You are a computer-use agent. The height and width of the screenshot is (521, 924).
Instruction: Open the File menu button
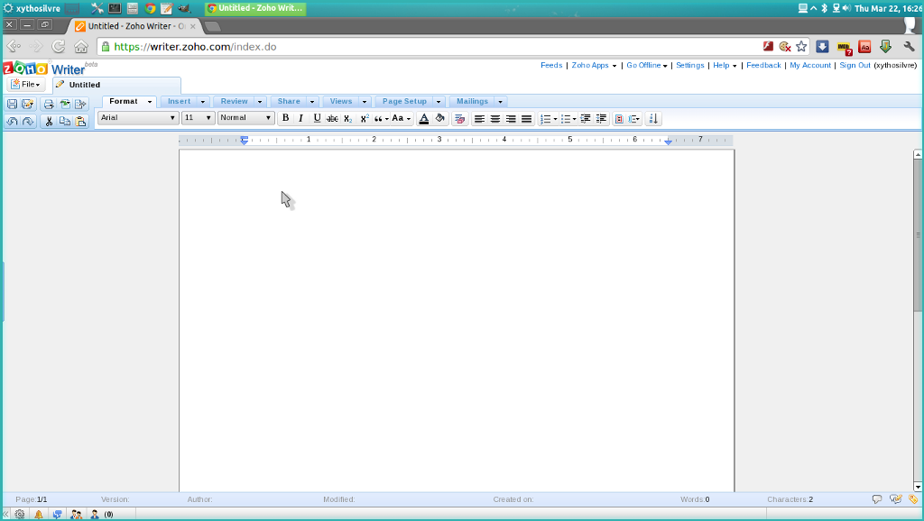(26, 85)
